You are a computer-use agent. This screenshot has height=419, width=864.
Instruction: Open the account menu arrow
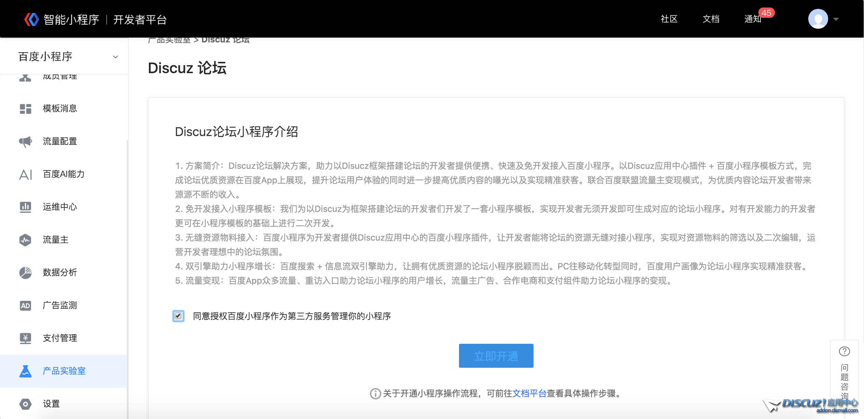(836, 19)
